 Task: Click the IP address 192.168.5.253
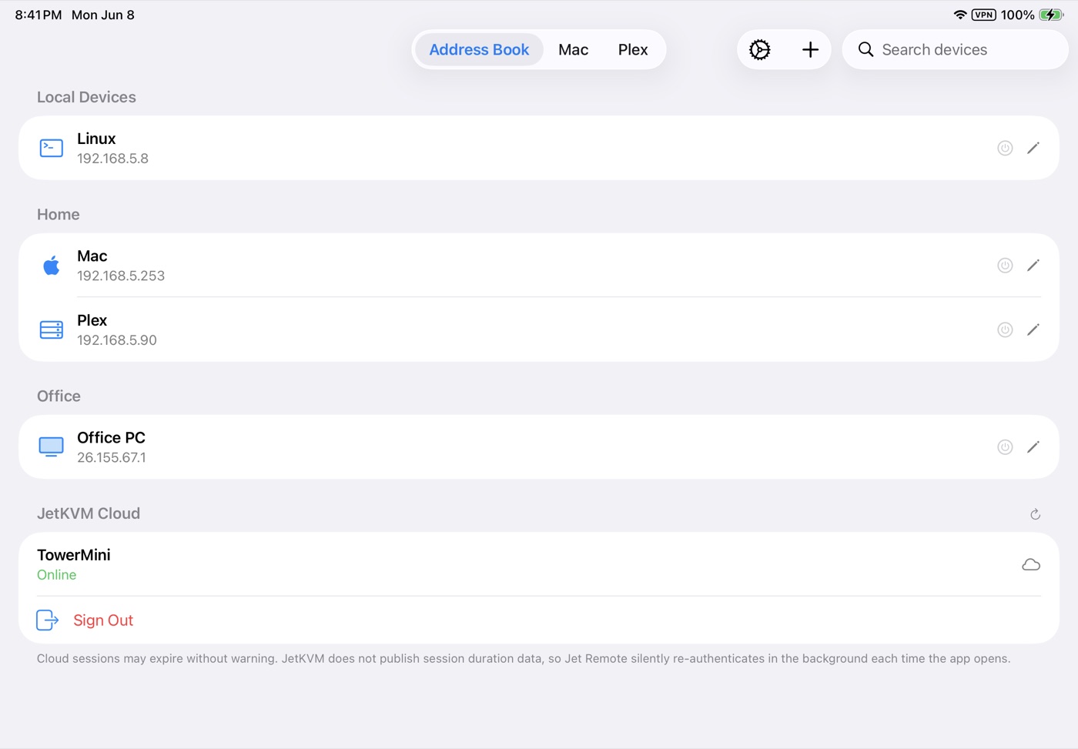[121, 276]
